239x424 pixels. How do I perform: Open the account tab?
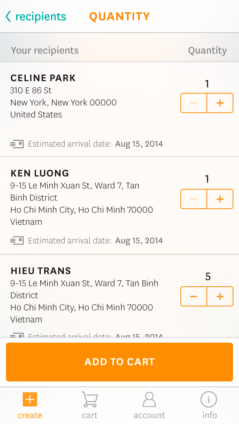click(x=149, y=405)
